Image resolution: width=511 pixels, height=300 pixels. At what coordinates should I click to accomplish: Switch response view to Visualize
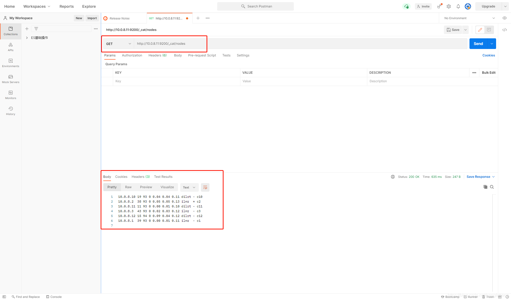pyautogui.click(x=167, y=187)
